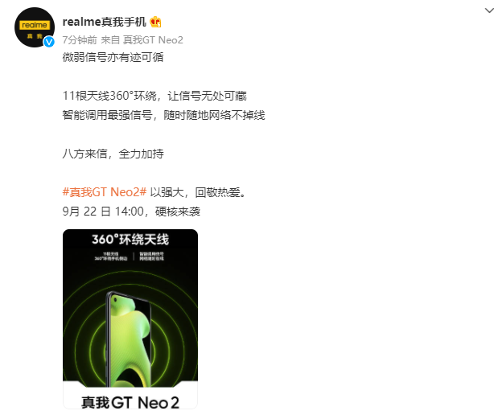Click the 7分钟前 post timestamp
This screenshot has width=494, height=419.
(80, 40)
